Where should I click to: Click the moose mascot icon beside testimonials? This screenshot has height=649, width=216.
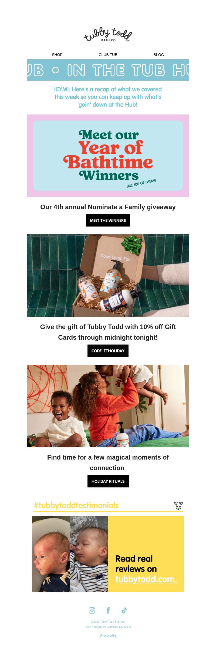click(178, 505)
